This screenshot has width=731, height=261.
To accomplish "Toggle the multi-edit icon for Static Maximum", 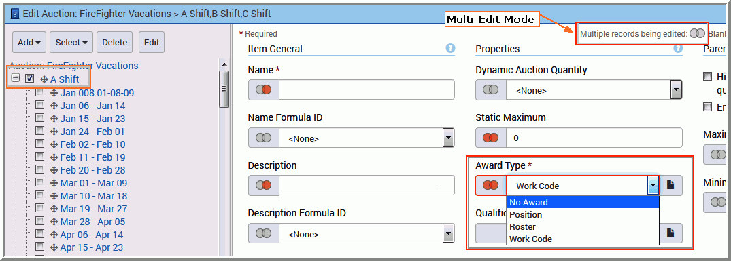I will (491, 138).
